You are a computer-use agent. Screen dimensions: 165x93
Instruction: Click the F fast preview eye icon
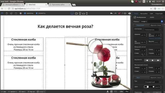tap(124, 13)
